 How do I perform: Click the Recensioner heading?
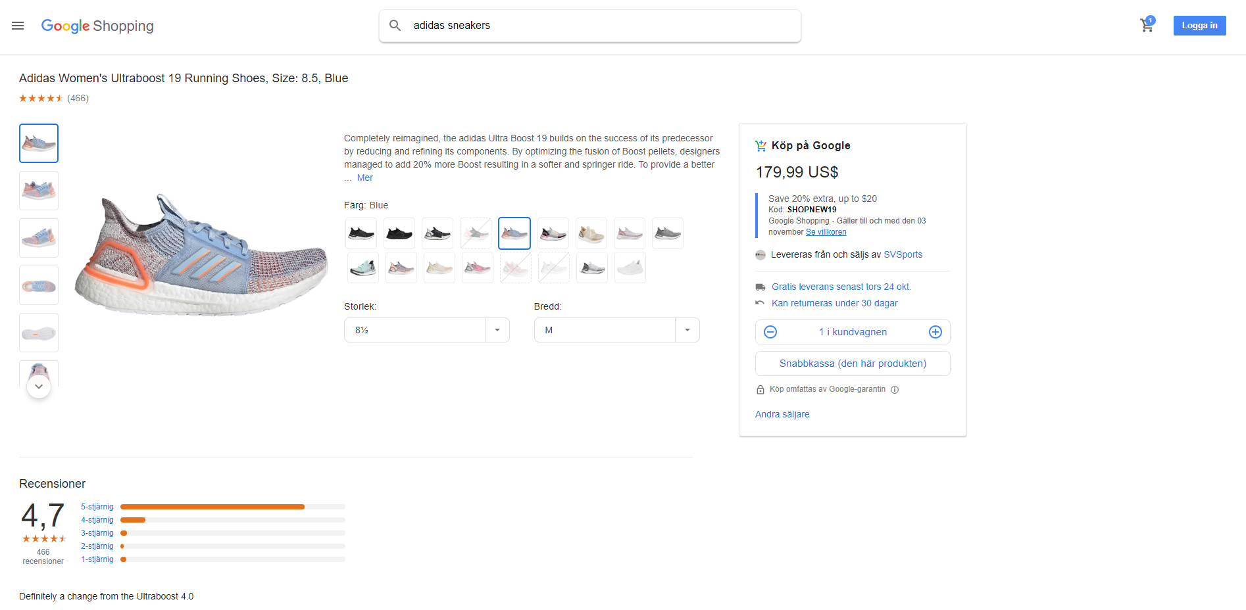[x=53, y=484]
